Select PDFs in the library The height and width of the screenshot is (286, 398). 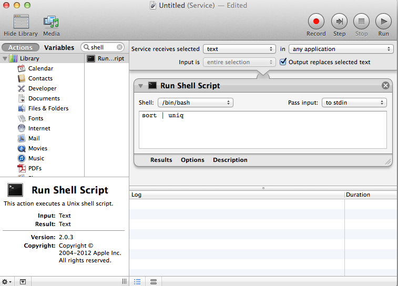tap(35, 168)
